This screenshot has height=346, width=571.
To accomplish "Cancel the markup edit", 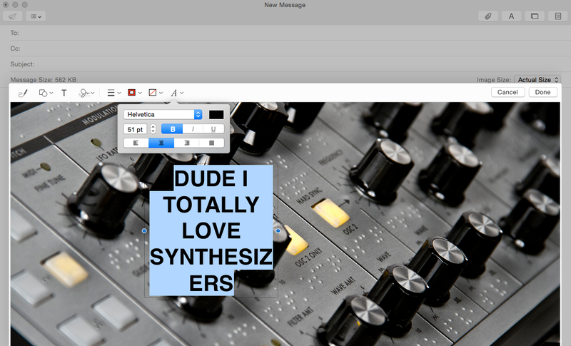I will 507,92.
